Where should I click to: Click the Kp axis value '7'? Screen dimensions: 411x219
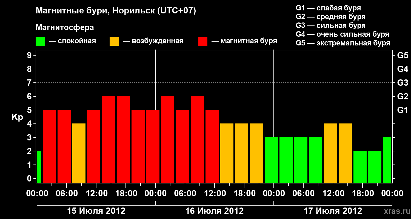tap(30, 83)
